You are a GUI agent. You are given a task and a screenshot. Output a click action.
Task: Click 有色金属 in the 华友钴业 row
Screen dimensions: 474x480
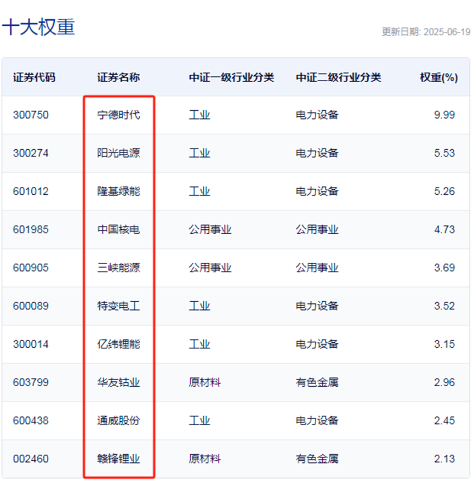tap(317, 383)
